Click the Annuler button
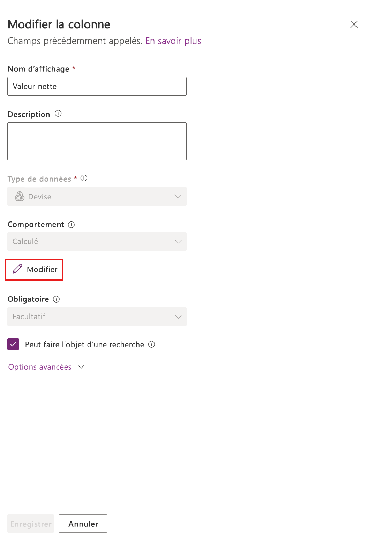The height and width of the screenshot is (538, 367). (x=83, y=524)
